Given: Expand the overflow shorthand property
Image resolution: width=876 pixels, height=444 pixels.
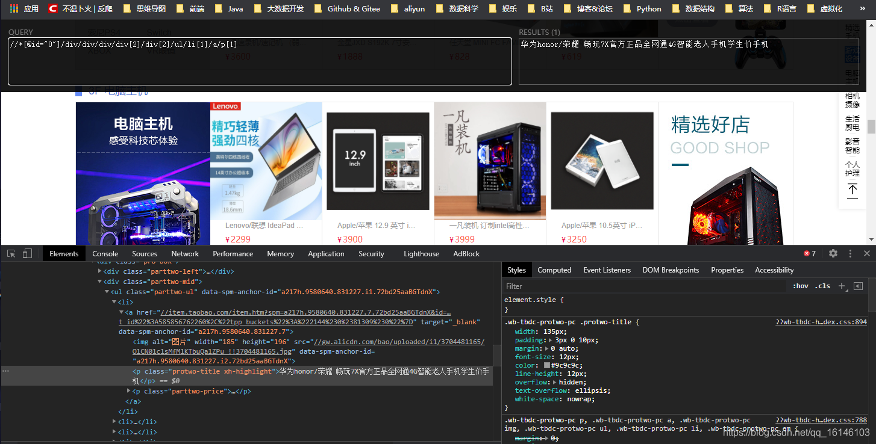Looking at the screenshot, I should point(555,382).
